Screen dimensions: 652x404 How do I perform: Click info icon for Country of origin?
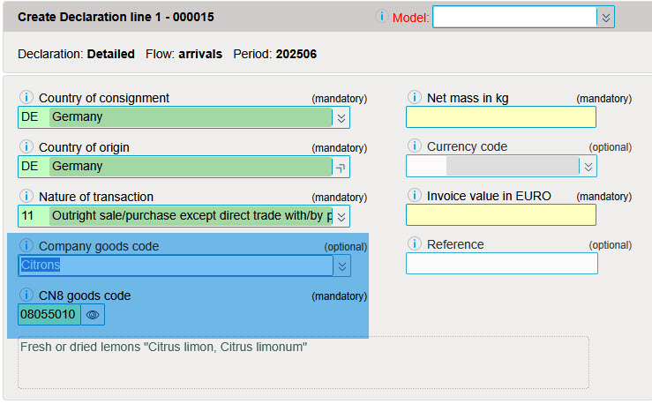tap(26, 147)
